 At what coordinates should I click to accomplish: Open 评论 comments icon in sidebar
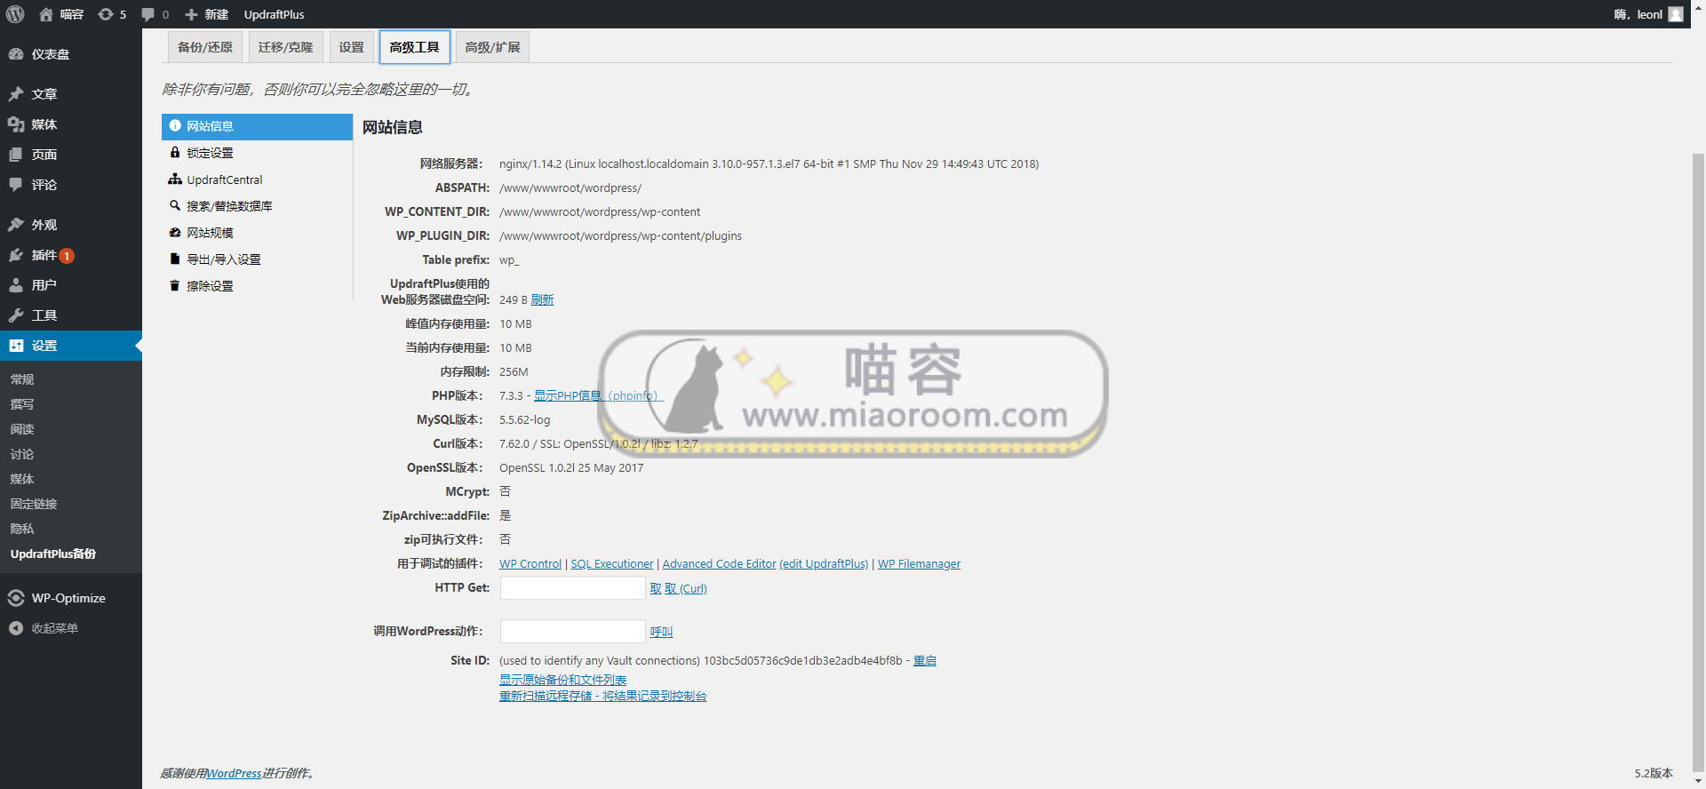coord(16,185)
